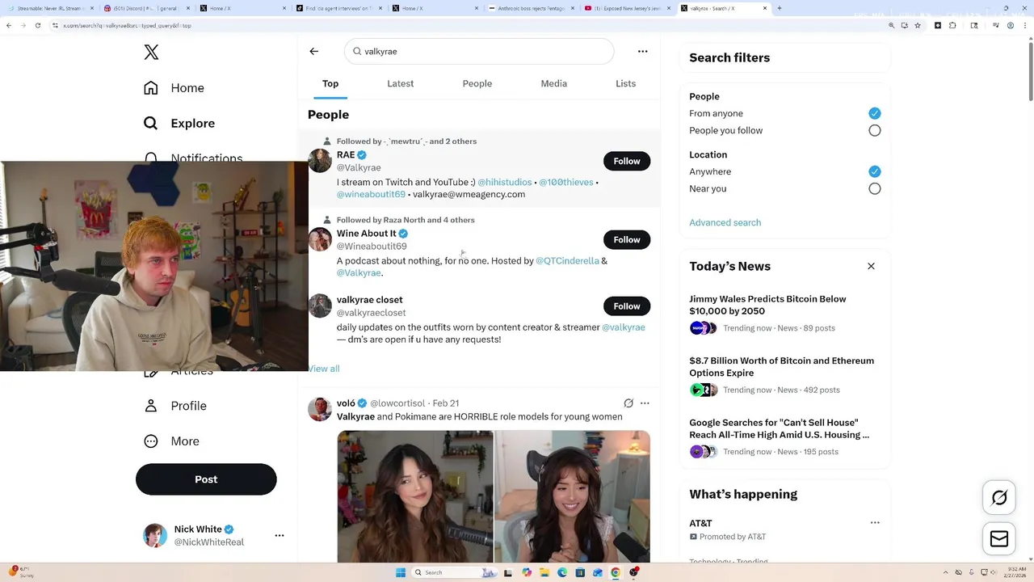Screen dimensions: 1034x582
Task: Click Grok icon on voló's post
Action: pos(628,403)
